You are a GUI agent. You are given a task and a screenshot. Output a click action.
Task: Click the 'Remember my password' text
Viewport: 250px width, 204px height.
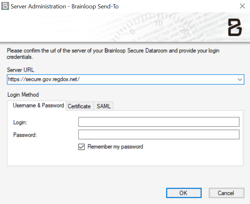click(x=115, y=147)
